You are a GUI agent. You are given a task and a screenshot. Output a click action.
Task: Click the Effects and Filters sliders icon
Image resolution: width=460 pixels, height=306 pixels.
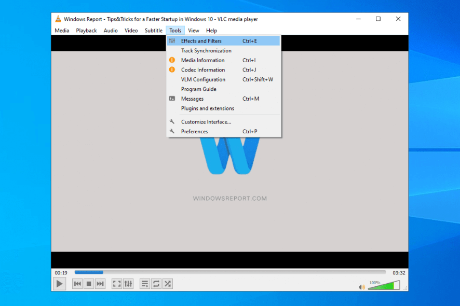coord(172,41)
